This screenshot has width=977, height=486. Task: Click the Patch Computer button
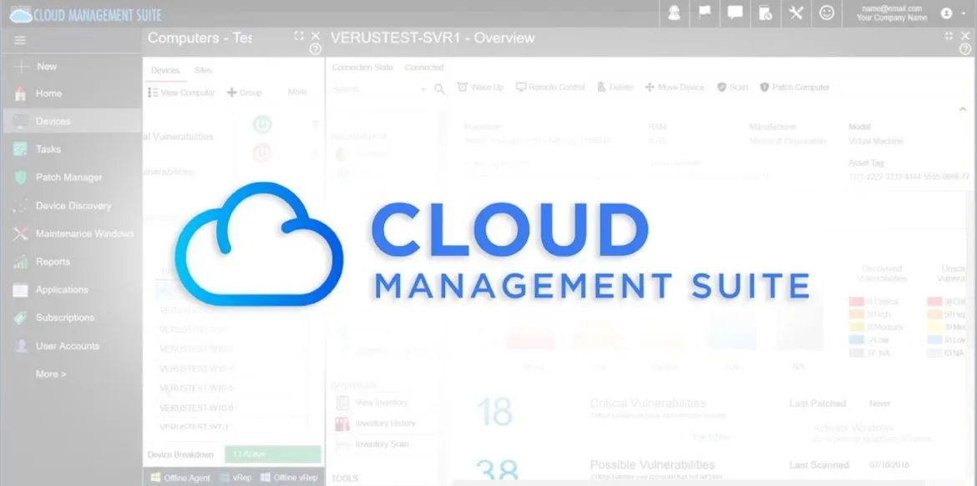tap(794, 88)
